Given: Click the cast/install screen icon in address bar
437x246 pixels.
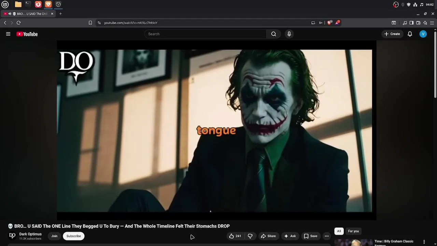Looking at the screenshot, I should point(313,23).
